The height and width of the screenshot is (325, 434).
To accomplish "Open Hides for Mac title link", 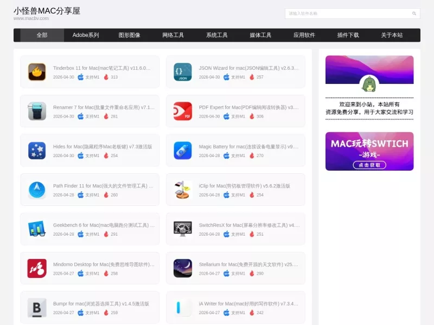I will [x=103, y=146].
